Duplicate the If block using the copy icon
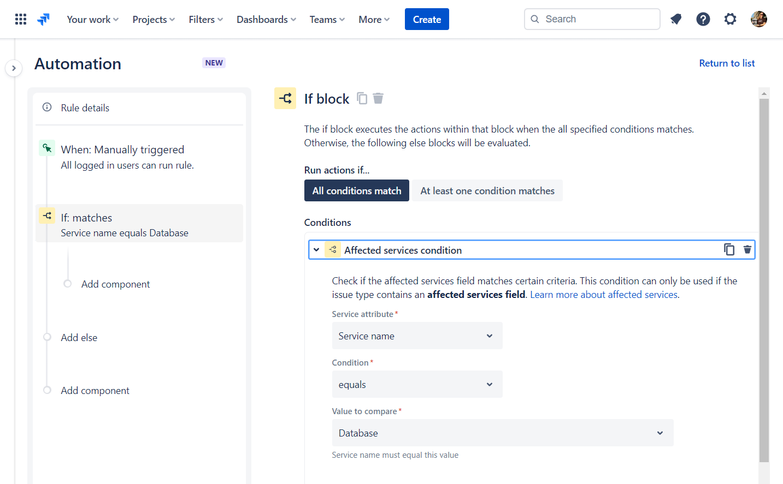 coord(362,98)
